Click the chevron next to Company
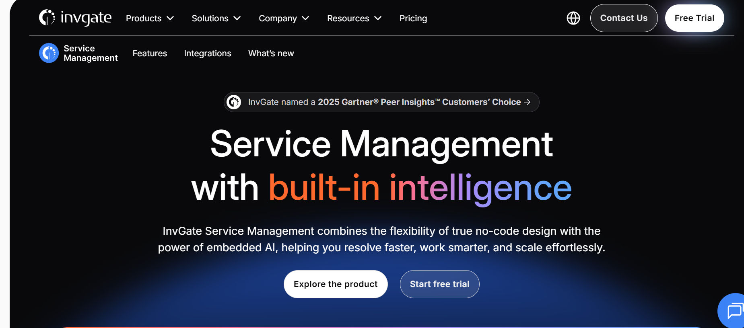This screenshot has height=328, width=744. (305, 18)
